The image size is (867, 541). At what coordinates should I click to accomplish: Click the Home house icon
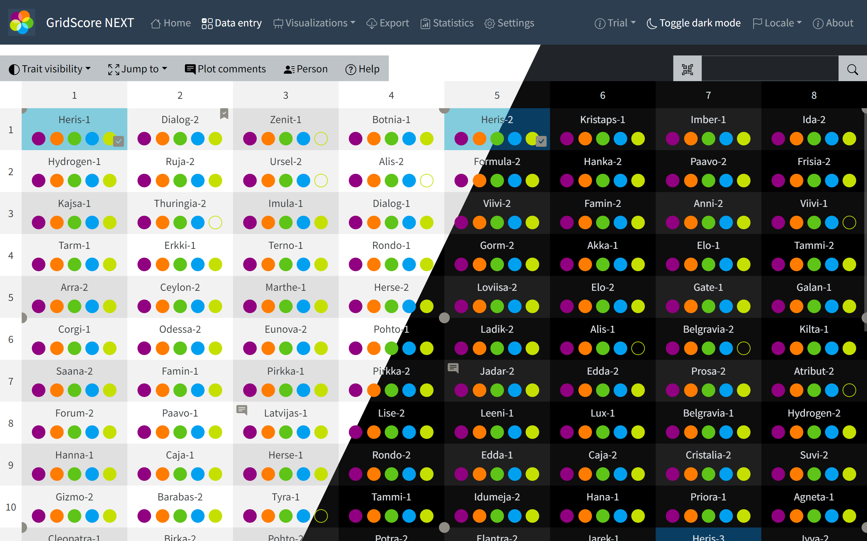click(x=156, y=24)
